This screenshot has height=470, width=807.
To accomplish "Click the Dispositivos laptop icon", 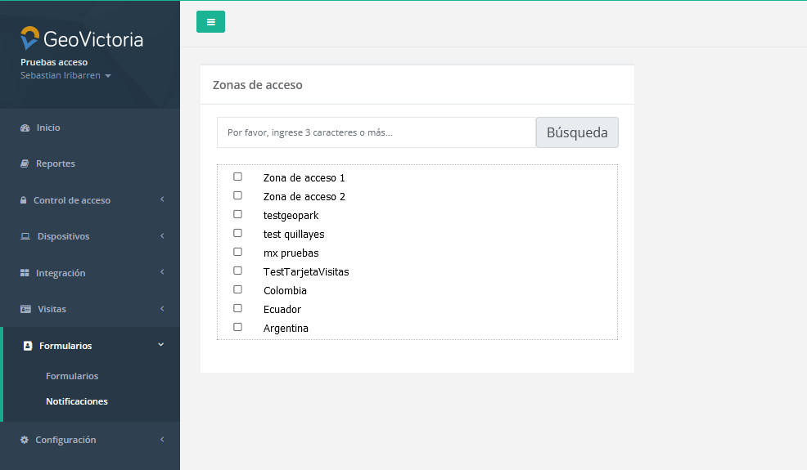I will point(25,237).
